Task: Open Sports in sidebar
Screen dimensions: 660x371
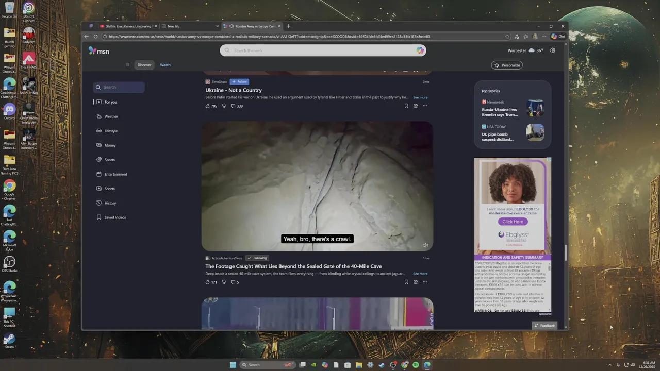Action: (106, 160)
